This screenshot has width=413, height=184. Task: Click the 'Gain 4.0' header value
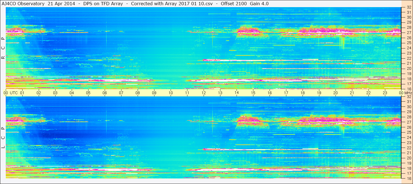[259, 4]
